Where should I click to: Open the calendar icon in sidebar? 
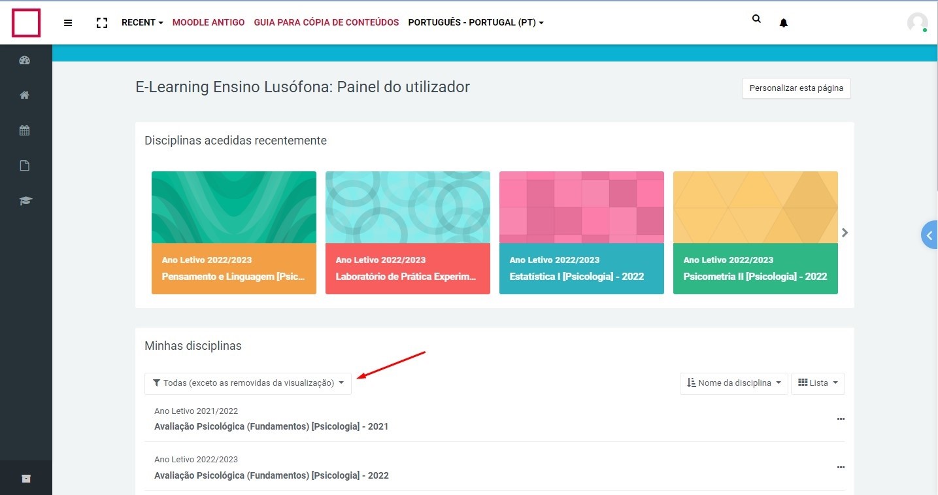(25, 130)
